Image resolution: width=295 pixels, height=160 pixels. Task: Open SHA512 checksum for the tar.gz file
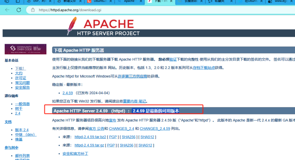pos(145,145)
